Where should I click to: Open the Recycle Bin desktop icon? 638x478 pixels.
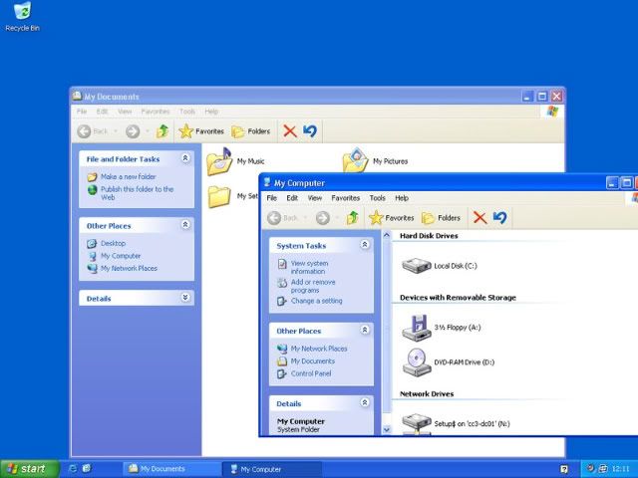[22, 16]
